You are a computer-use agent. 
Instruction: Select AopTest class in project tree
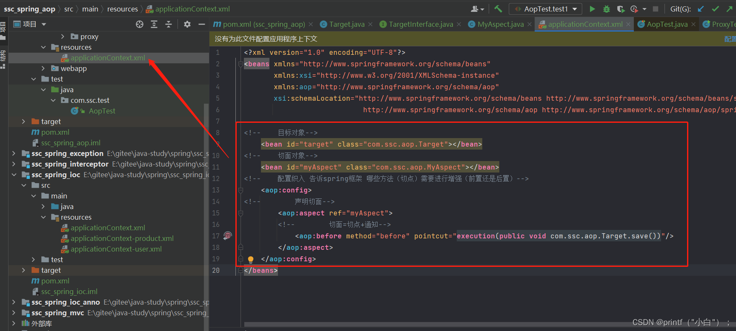pyautogui.click(x=102, y=111)
